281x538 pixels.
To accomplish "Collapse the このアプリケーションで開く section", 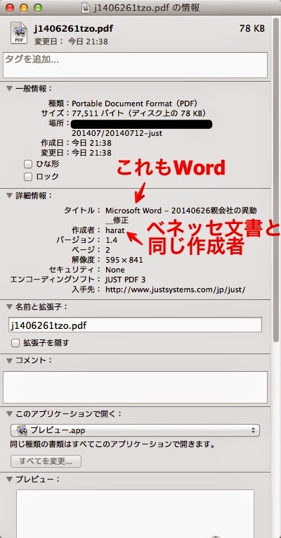I will [x=9, y=414].
